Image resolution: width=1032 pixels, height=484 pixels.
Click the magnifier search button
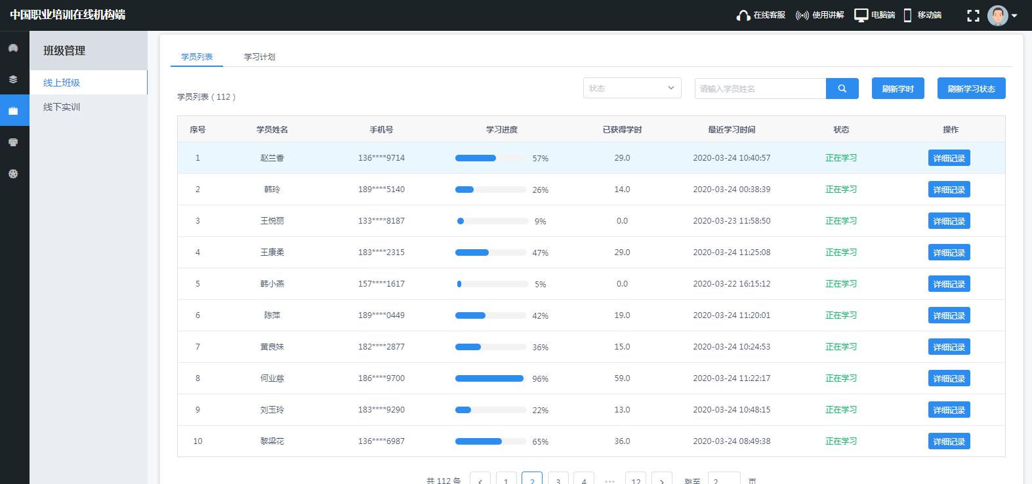pos(842,89)
